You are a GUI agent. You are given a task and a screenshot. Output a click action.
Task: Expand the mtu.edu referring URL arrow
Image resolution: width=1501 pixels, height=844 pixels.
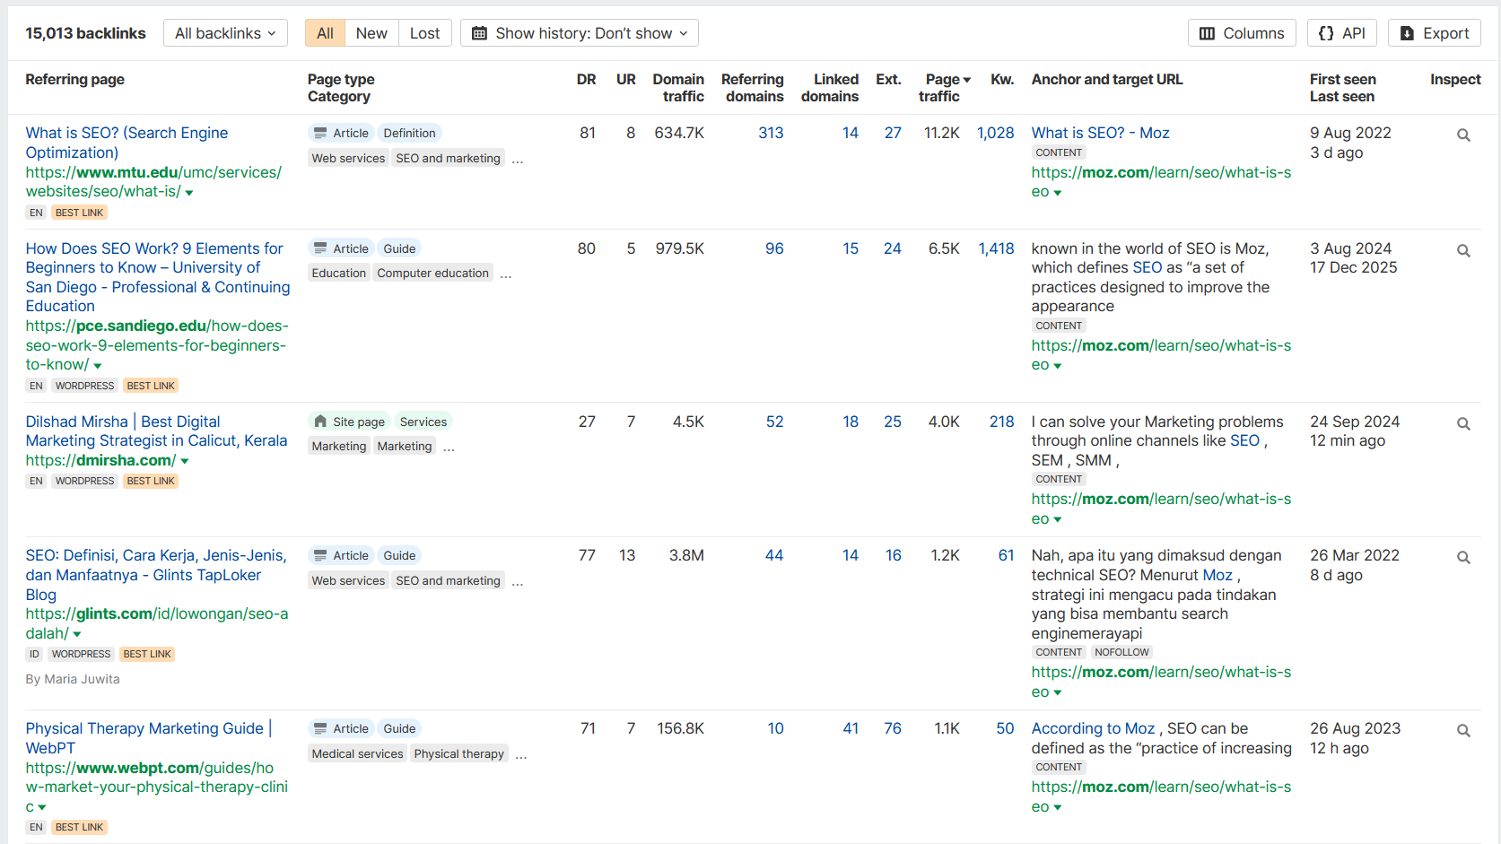tap(189, 193)
